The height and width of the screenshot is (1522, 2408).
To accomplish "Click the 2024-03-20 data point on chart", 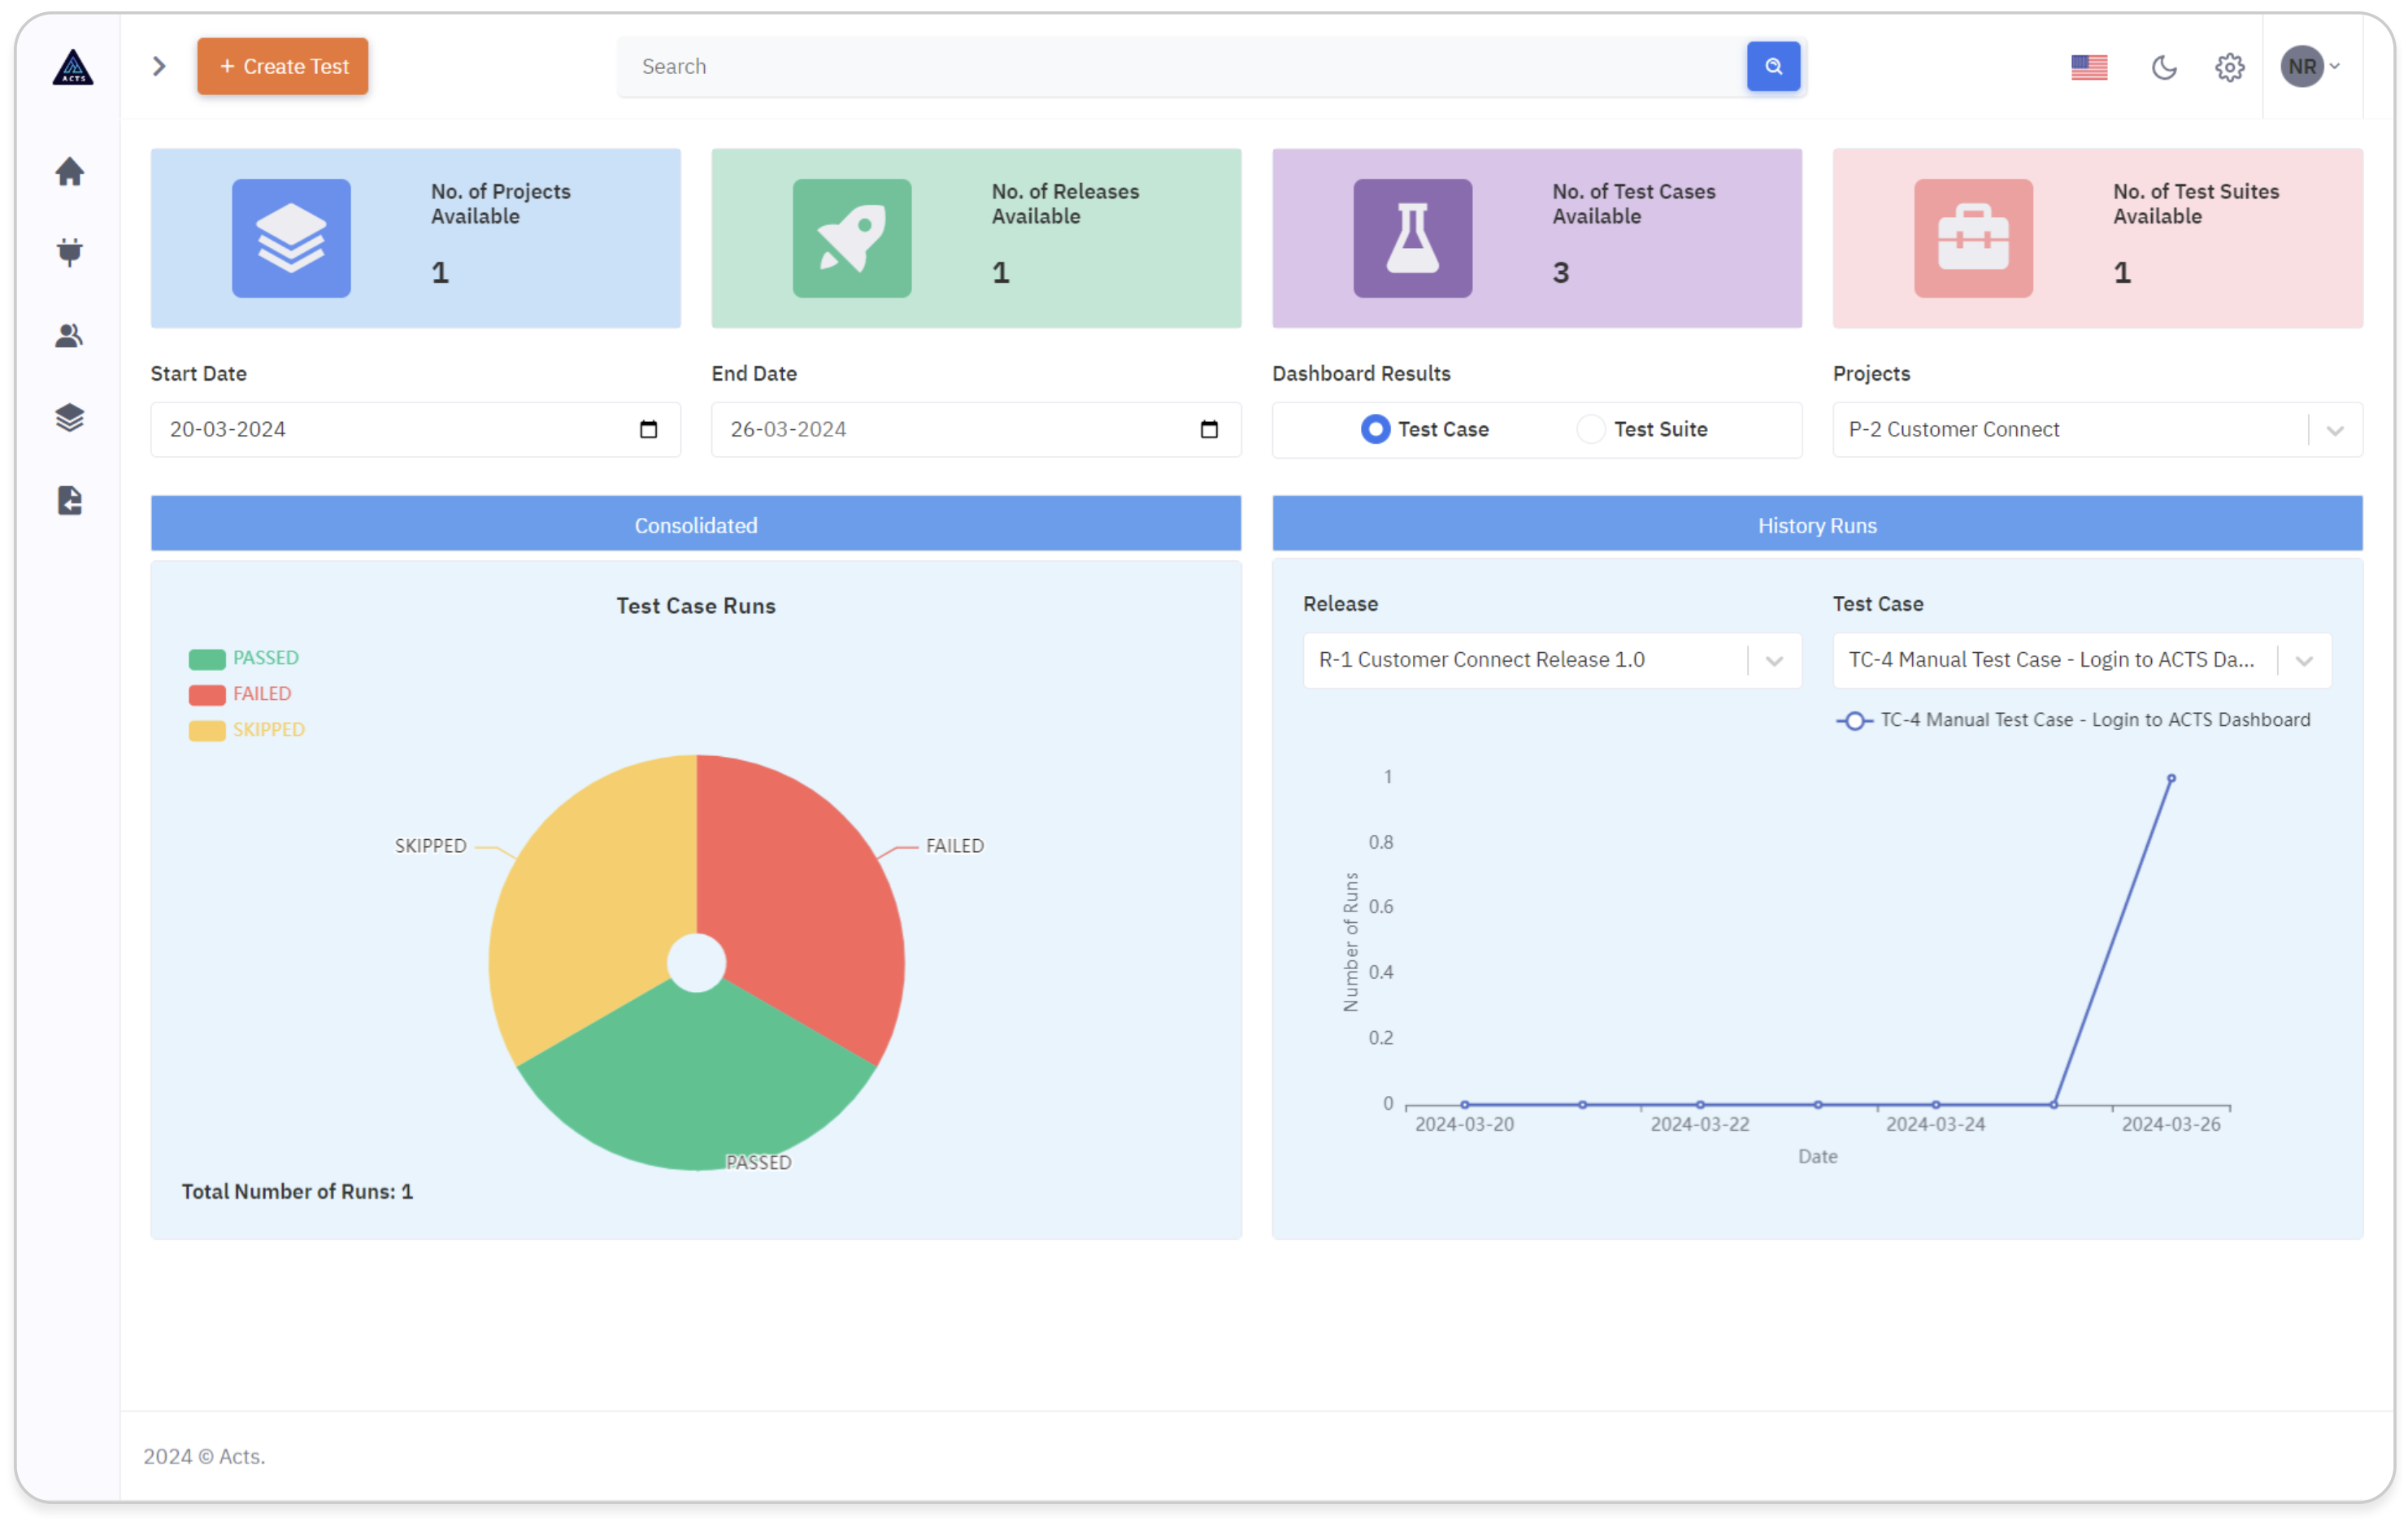I will [x=1464, y=1105].
